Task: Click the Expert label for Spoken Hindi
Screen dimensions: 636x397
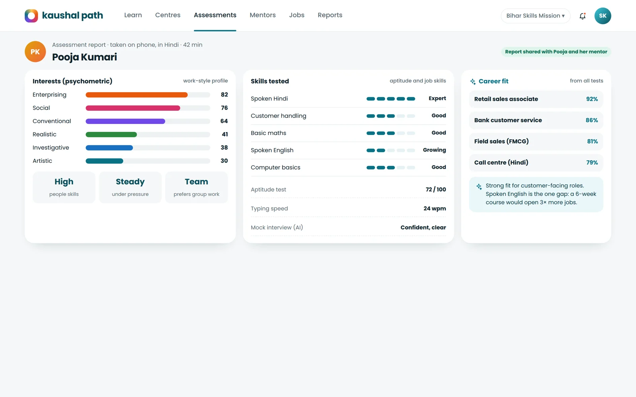Action: tap(437, 98)
